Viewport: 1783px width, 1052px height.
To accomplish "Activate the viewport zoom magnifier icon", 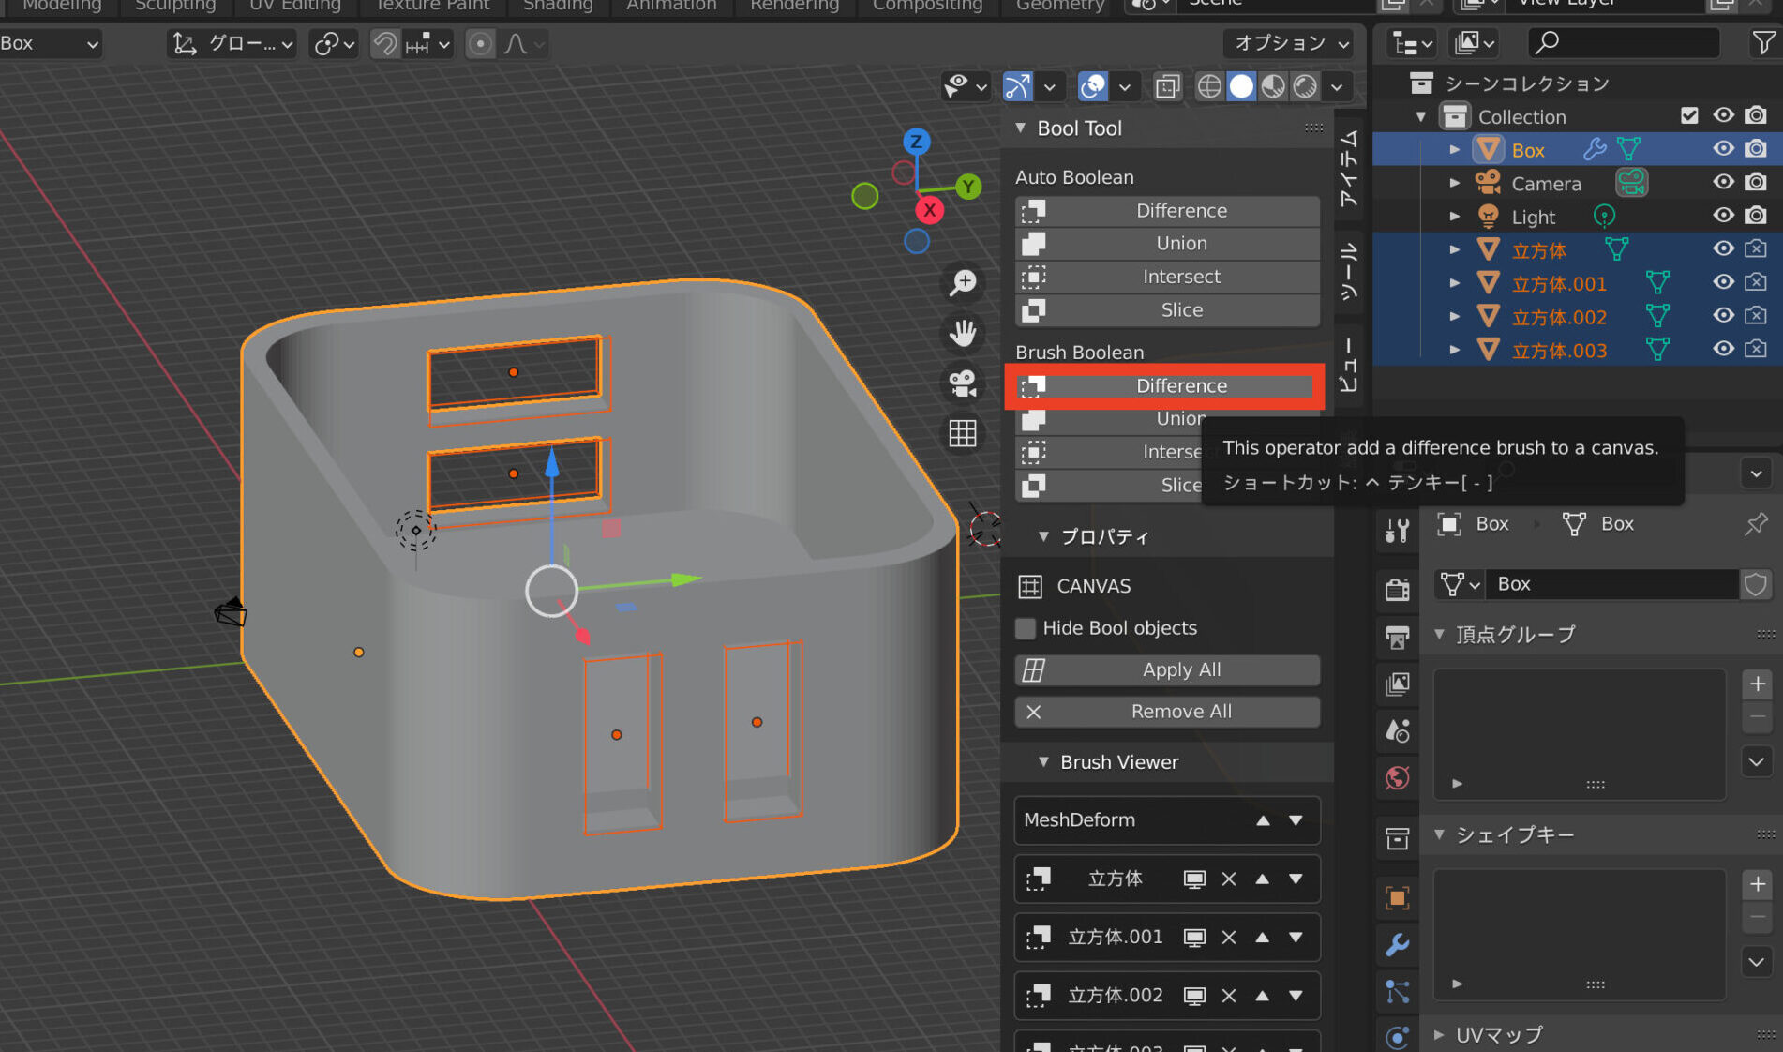I will pyautogui.click(x=963, y=283).
